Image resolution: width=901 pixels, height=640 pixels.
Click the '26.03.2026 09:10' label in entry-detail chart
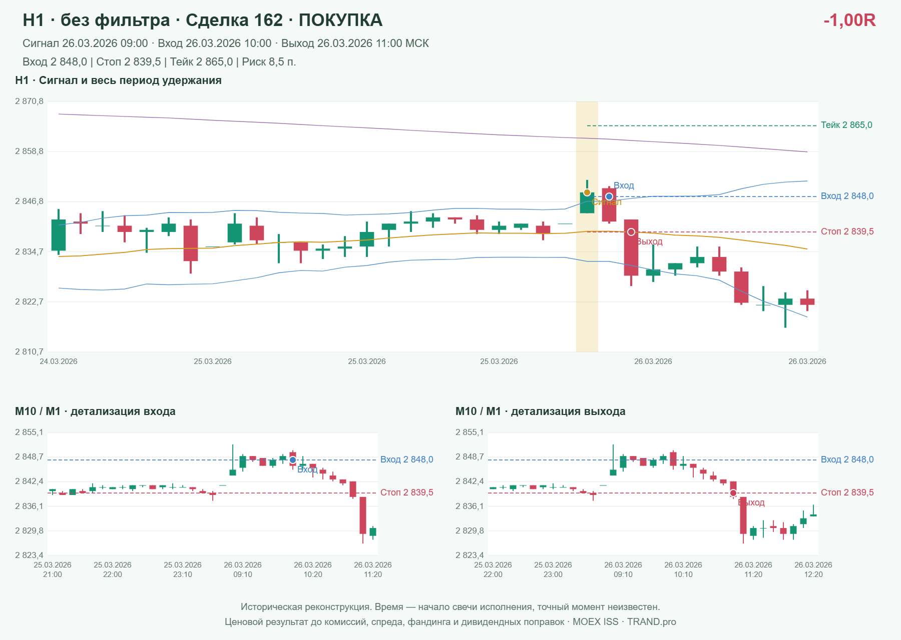(243, 569)
